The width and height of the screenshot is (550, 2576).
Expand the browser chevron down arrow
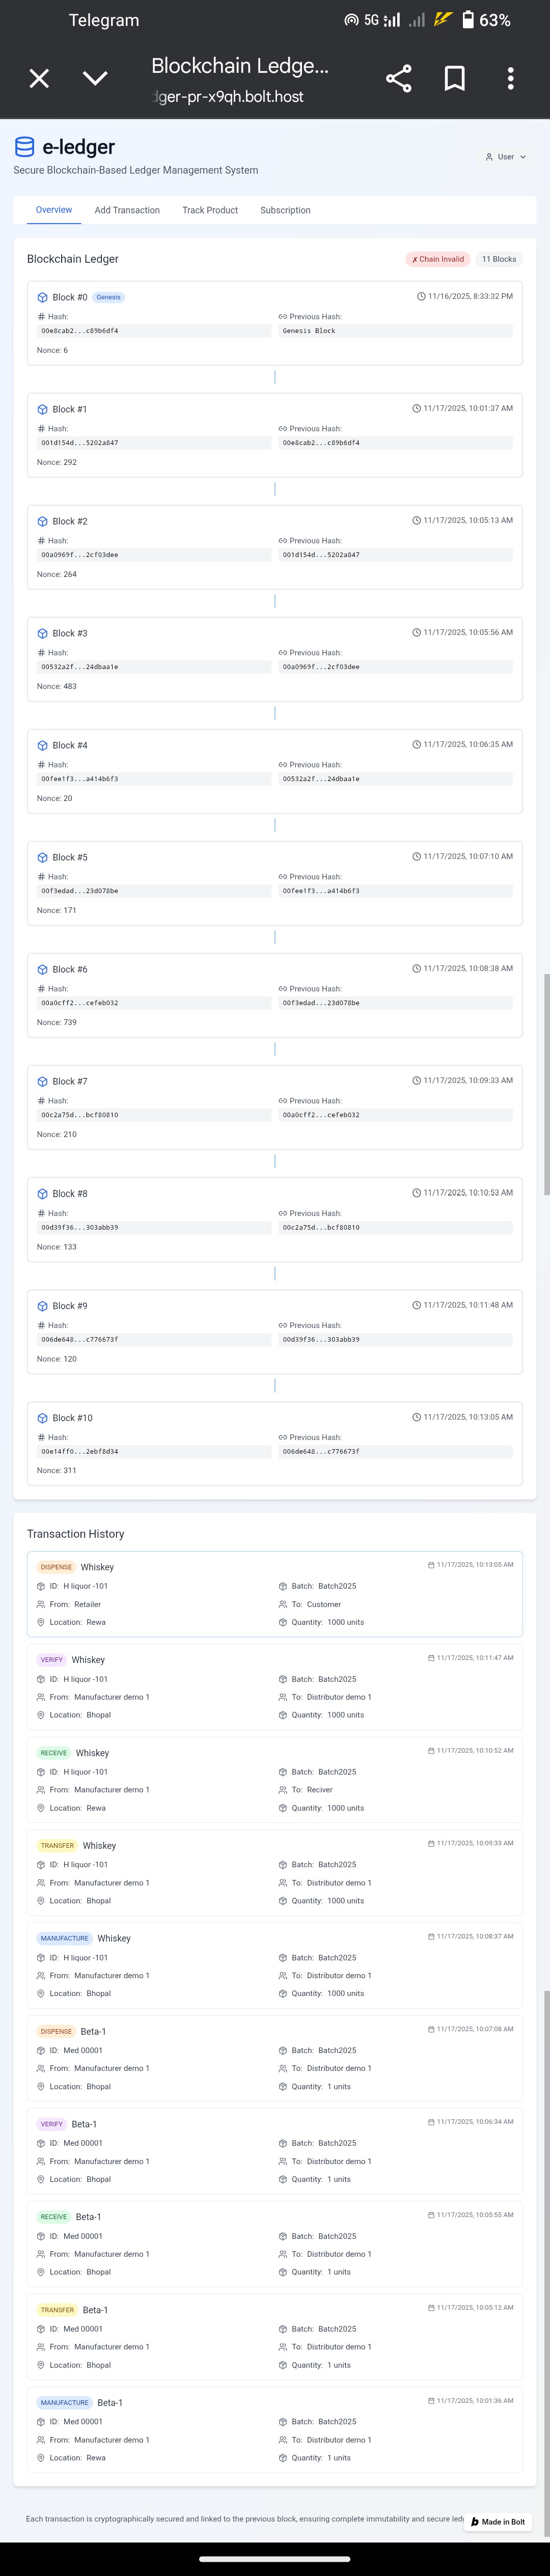[95, 79]
